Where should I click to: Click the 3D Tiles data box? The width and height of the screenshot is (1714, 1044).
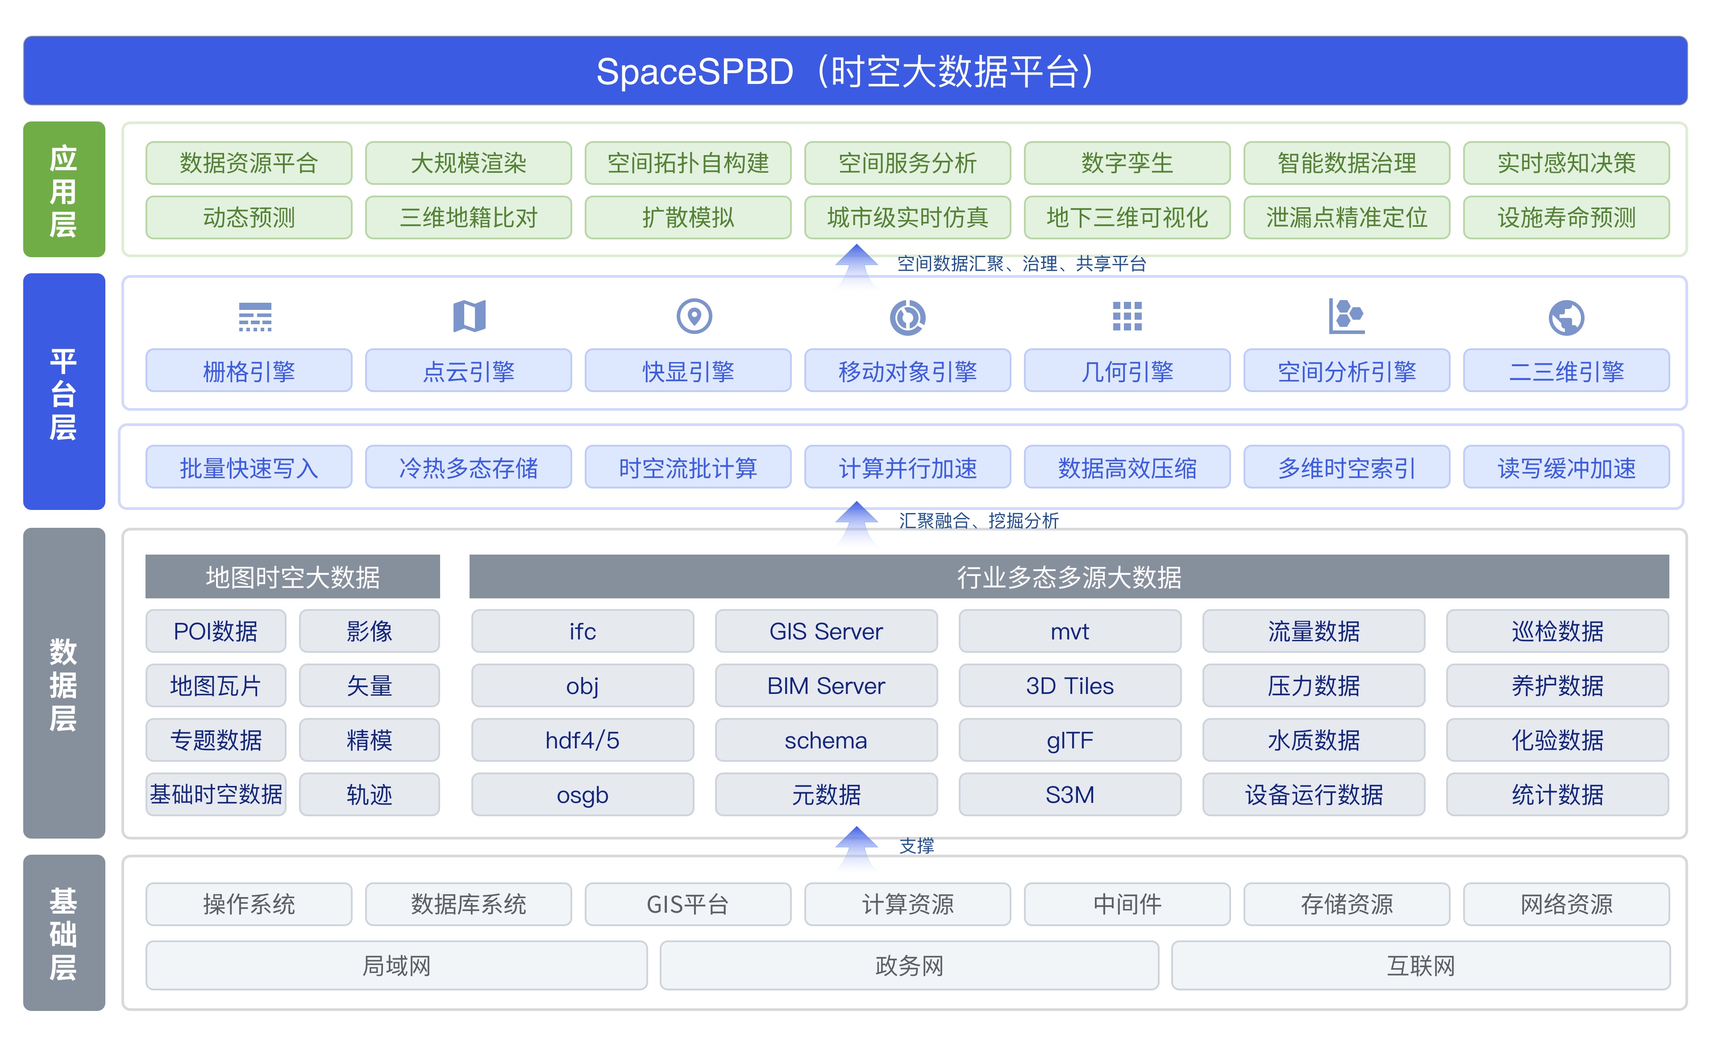[x=1069, y=685]
